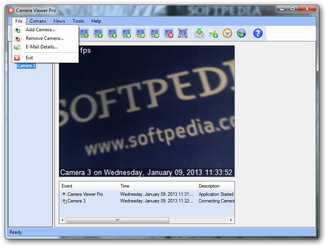Viewport: 327px width, 247px height.
Task: Click the green download-to-drive icon
Action: pos(199,33)
